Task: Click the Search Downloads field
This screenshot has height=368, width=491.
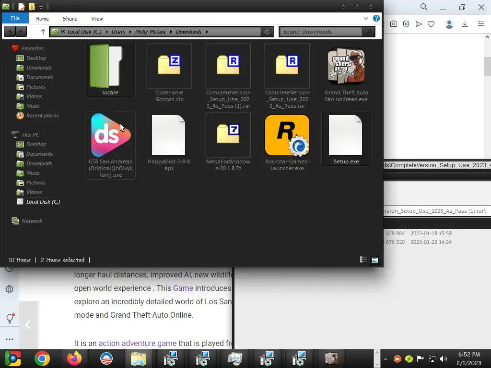Action: tap(321, 32)
